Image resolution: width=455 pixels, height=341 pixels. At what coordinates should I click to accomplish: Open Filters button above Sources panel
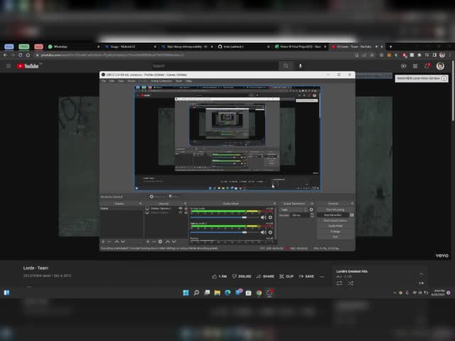tap(174, 197)
